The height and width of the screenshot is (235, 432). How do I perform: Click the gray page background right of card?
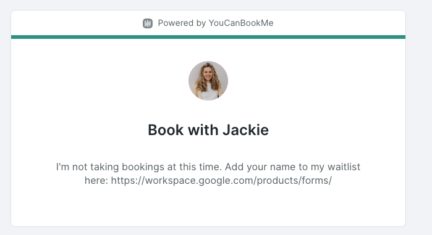[419, 118]
